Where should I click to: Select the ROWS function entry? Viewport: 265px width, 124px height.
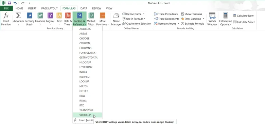(x=87, y=101)
